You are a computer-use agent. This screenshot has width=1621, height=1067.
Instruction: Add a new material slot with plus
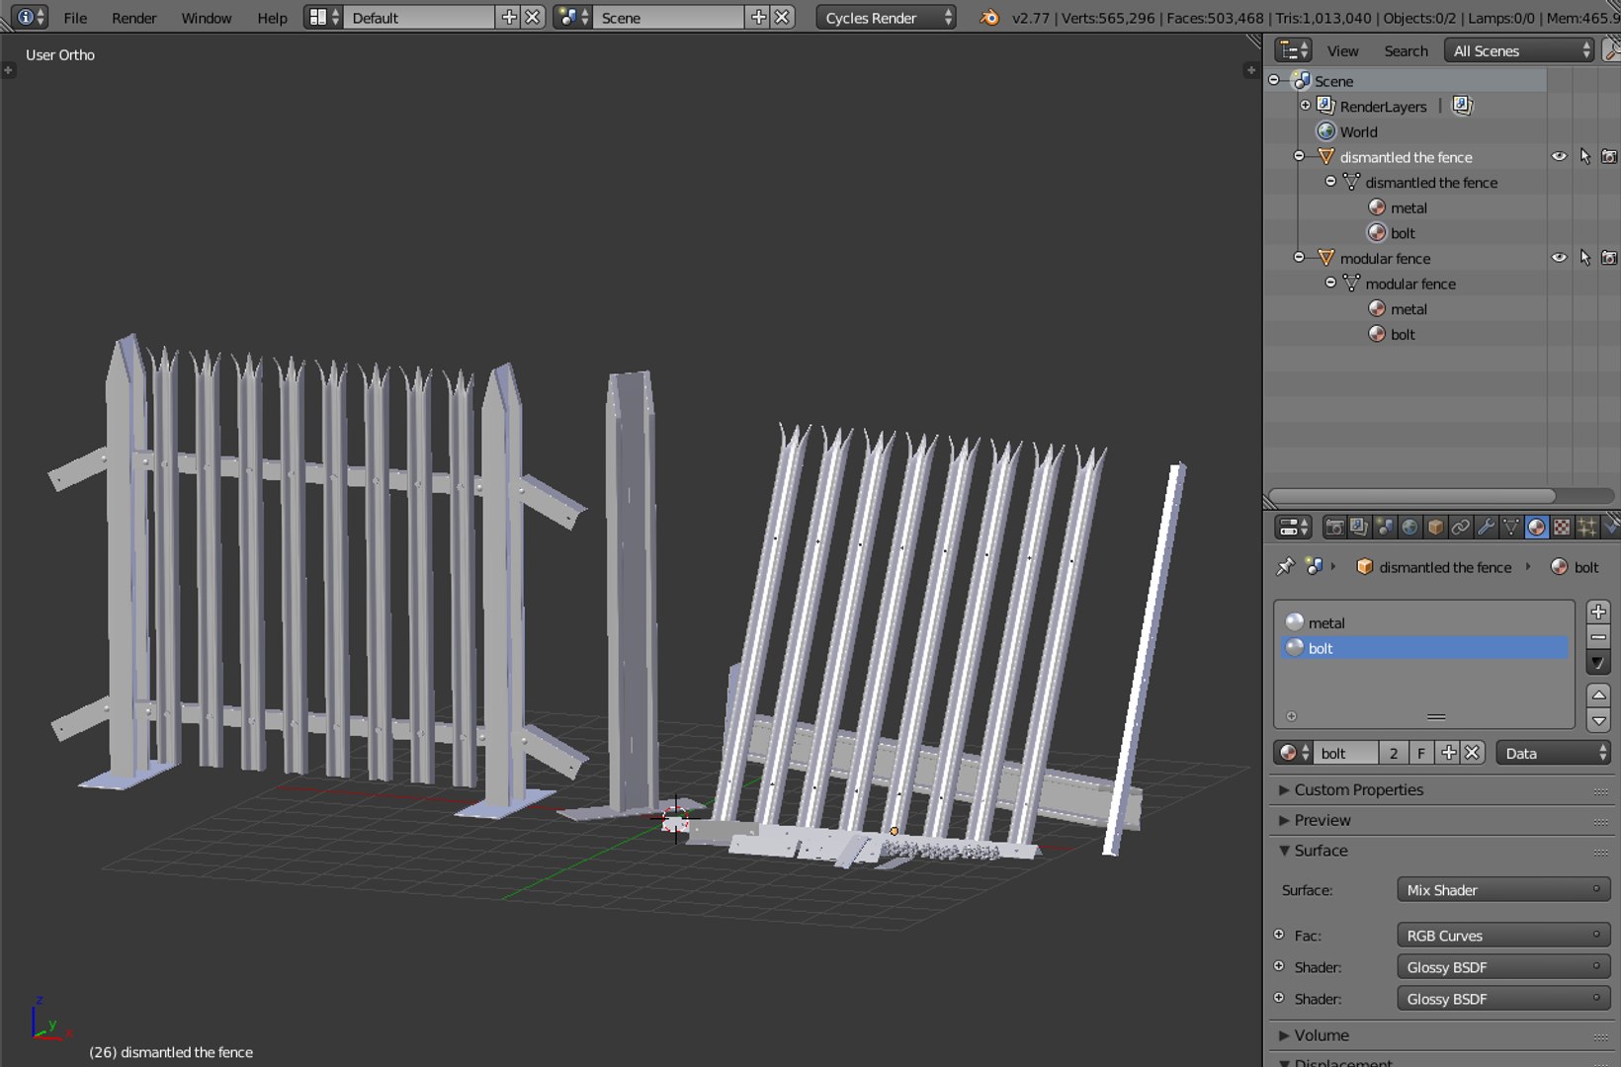[1598, 612]
